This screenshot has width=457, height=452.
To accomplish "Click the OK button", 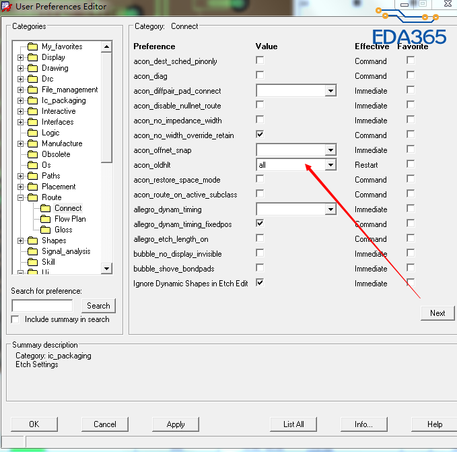I will tap(34, 424).
